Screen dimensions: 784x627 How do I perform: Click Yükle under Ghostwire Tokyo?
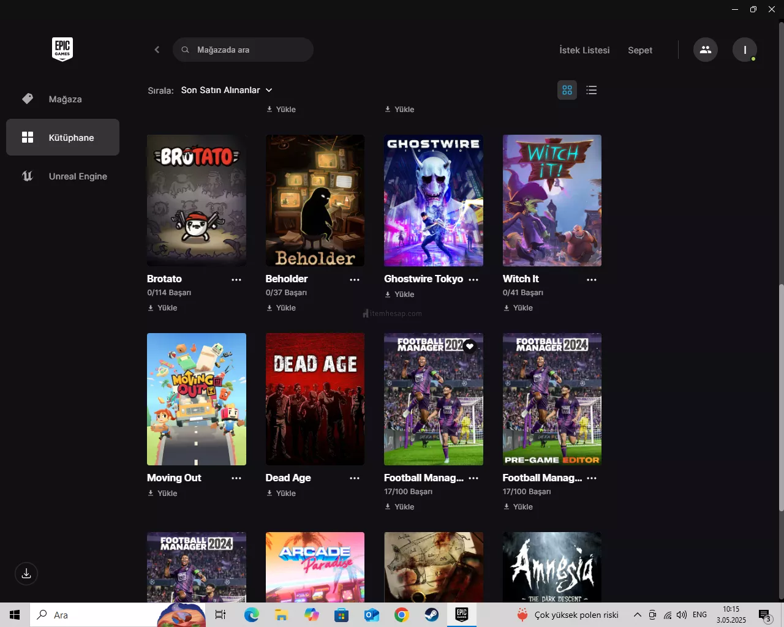click(400, 295)
